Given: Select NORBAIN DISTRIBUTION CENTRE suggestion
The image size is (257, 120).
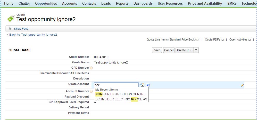Looking at the screenshot, I should (120, 94).
